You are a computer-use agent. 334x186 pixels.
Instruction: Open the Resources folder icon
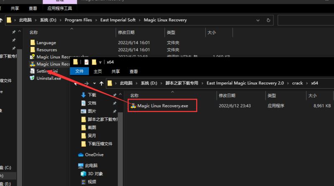(33, 50)
